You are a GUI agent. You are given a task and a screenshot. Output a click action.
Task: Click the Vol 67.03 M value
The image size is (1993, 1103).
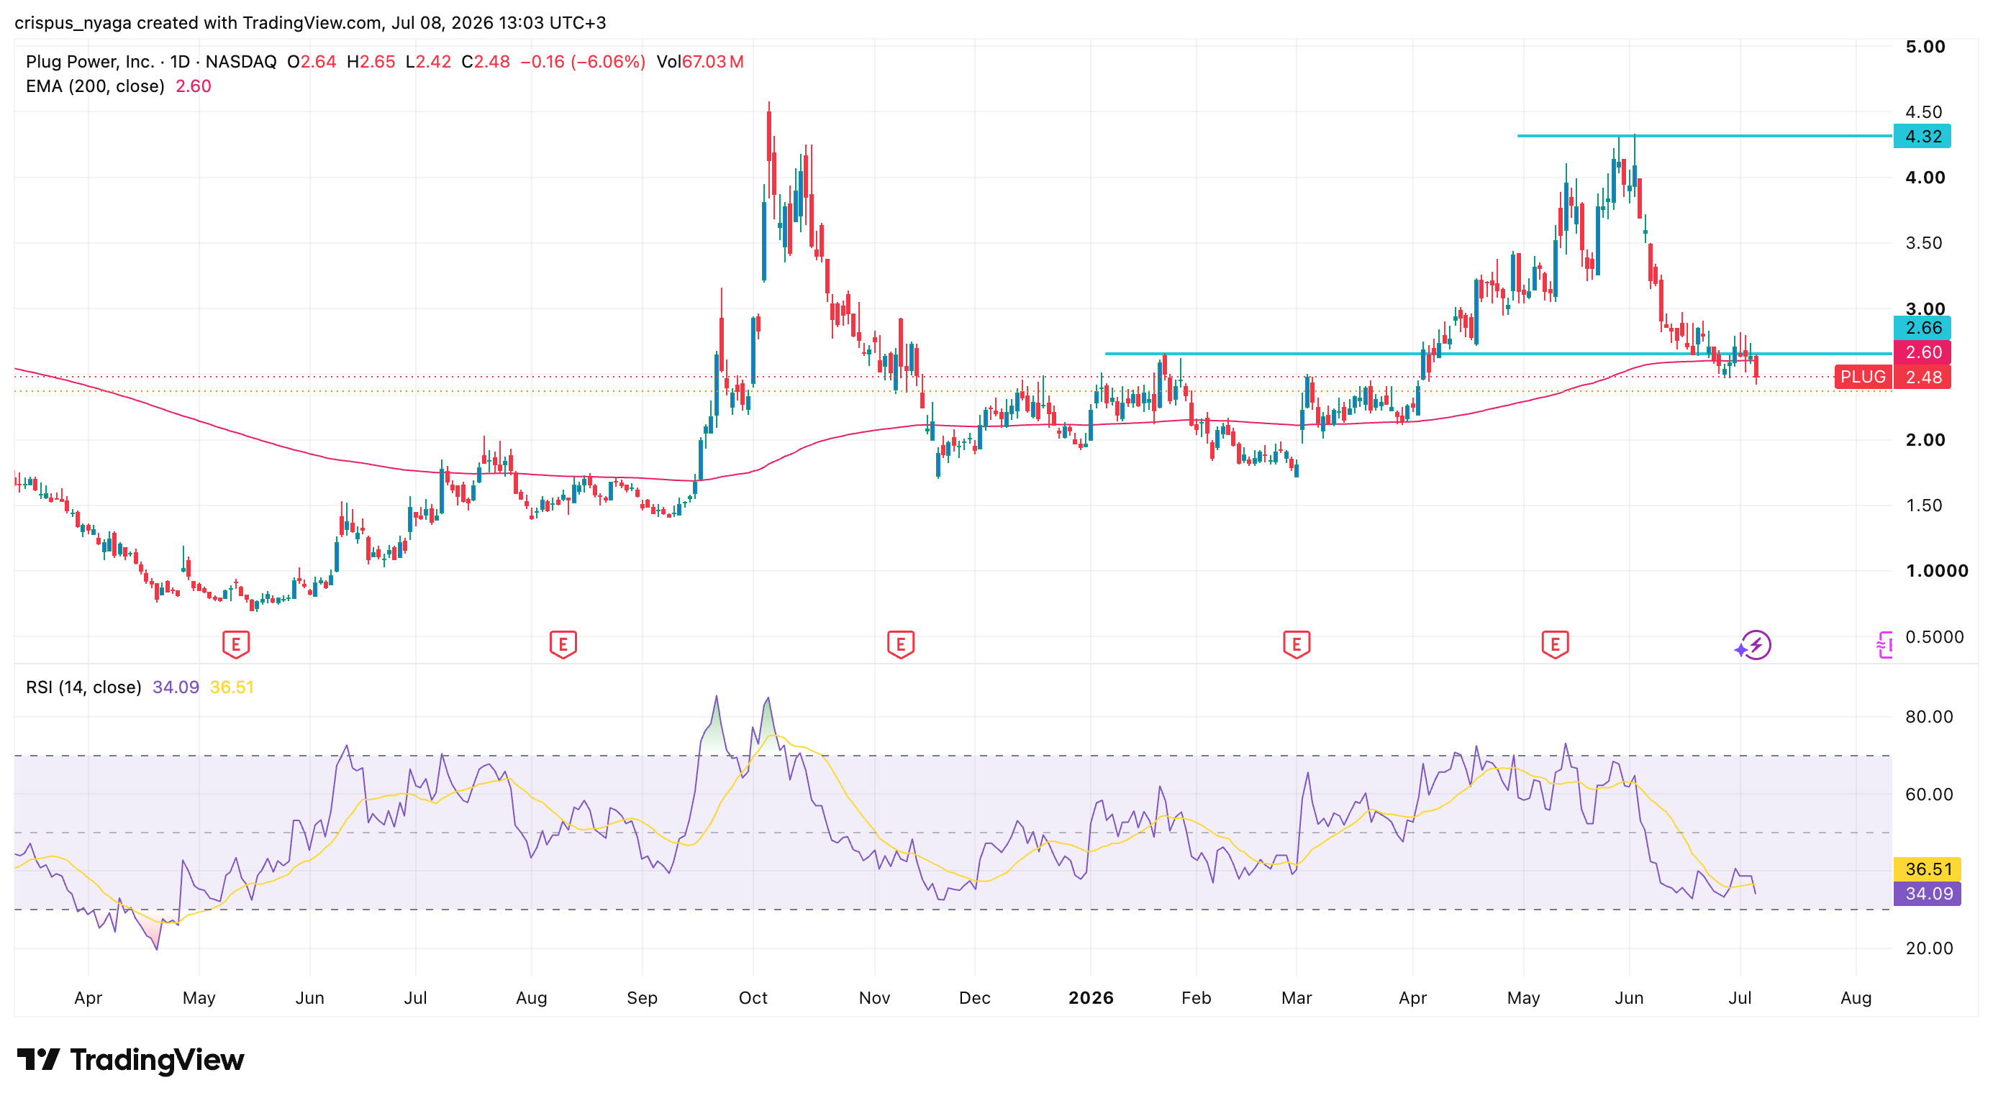click(x=700, y=62)
